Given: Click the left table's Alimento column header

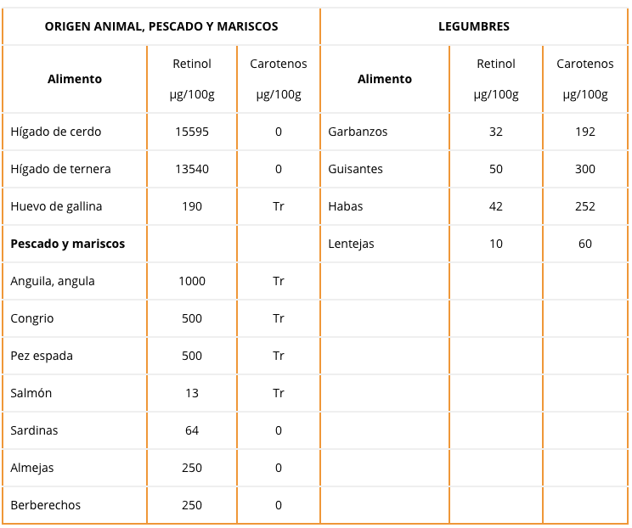Looking at the screenshot, I should pos(75,79).
